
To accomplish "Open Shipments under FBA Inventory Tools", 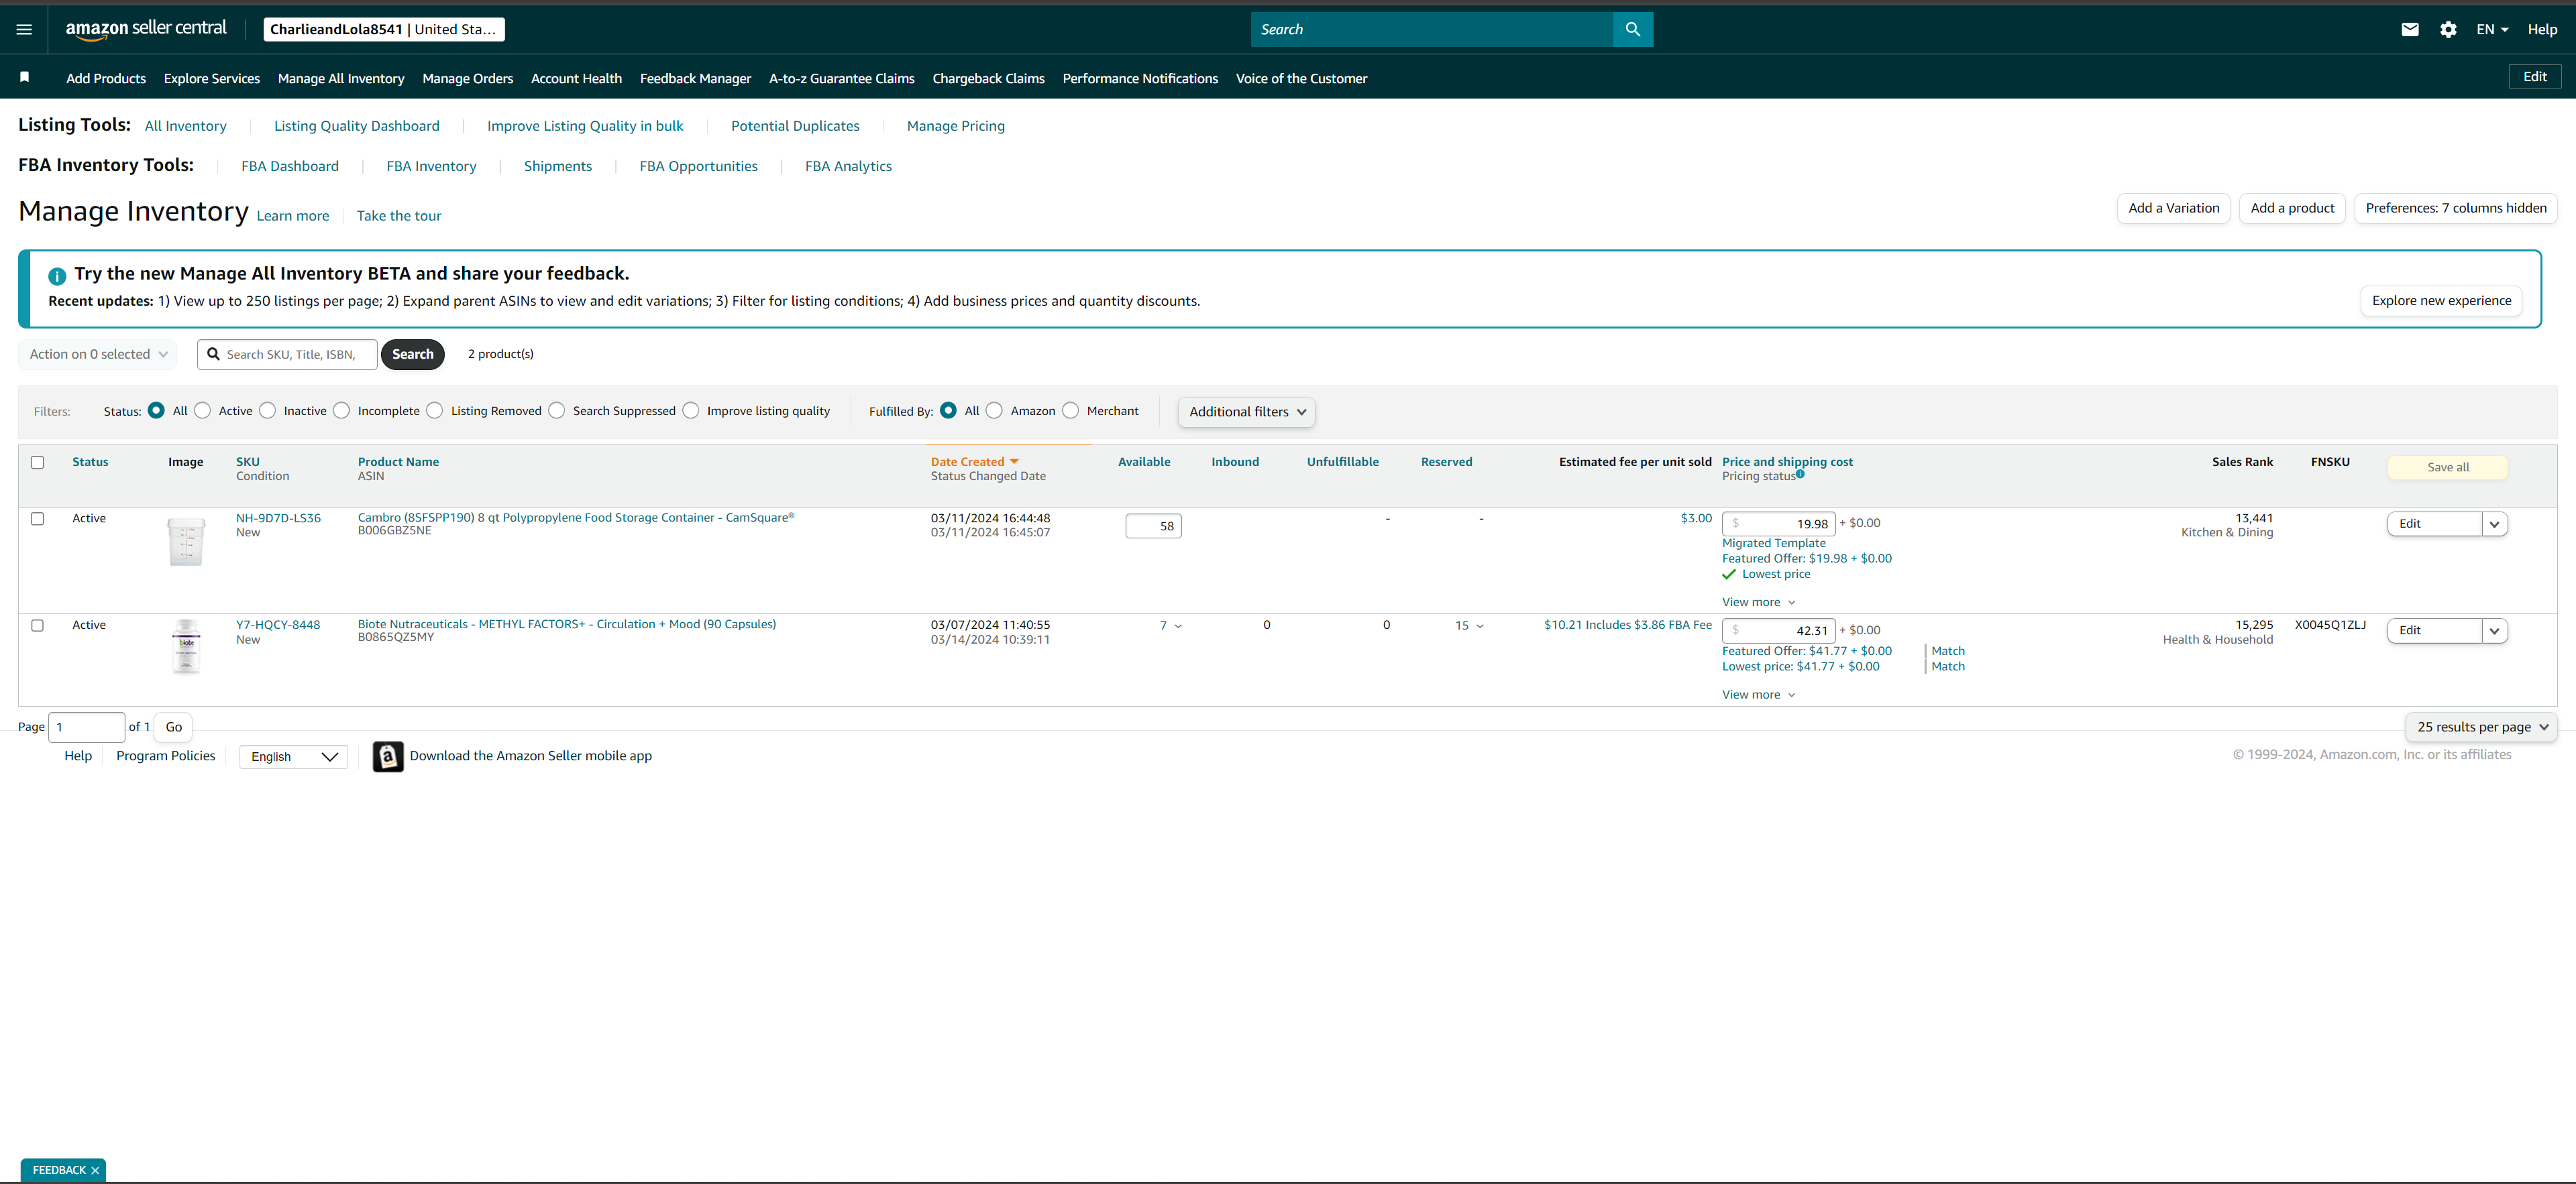I will point(558,166).
